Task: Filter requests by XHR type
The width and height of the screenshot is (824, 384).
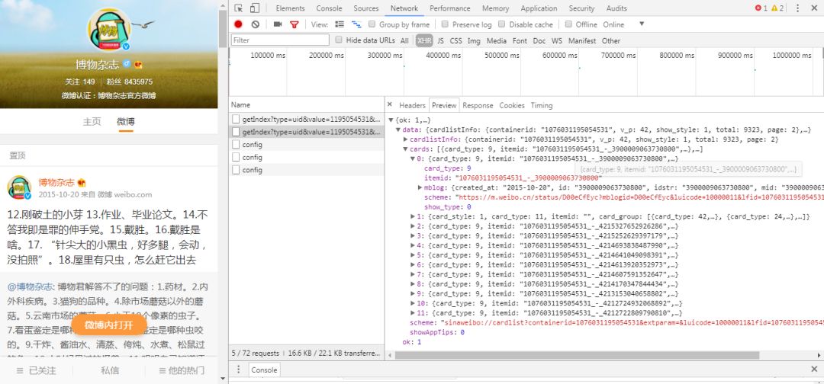Action: click(424, 40)
